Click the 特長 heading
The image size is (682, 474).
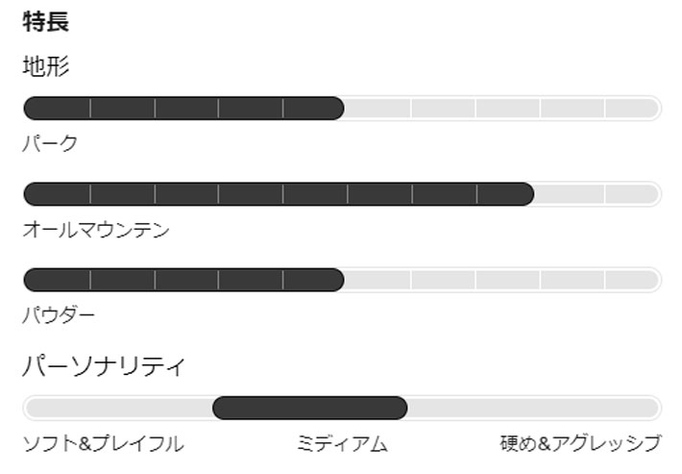pos(46,23)
